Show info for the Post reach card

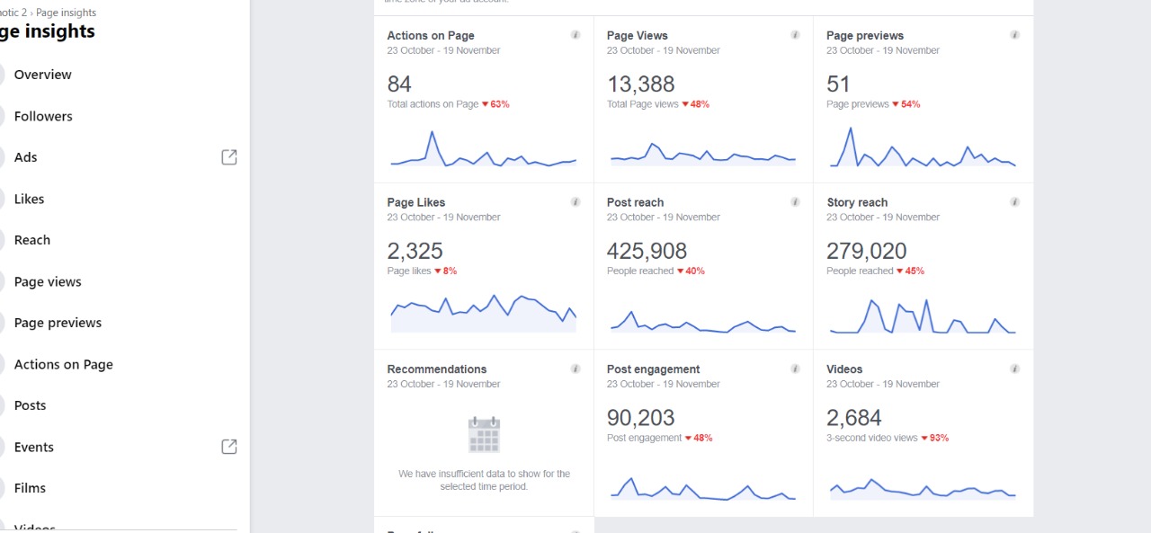(795, 202)
